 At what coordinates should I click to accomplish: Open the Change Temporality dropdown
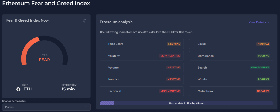[x=46, y=107]
